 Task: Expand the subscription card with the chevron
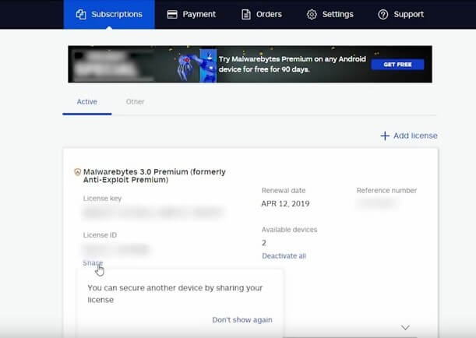click(x=405, y=328)
